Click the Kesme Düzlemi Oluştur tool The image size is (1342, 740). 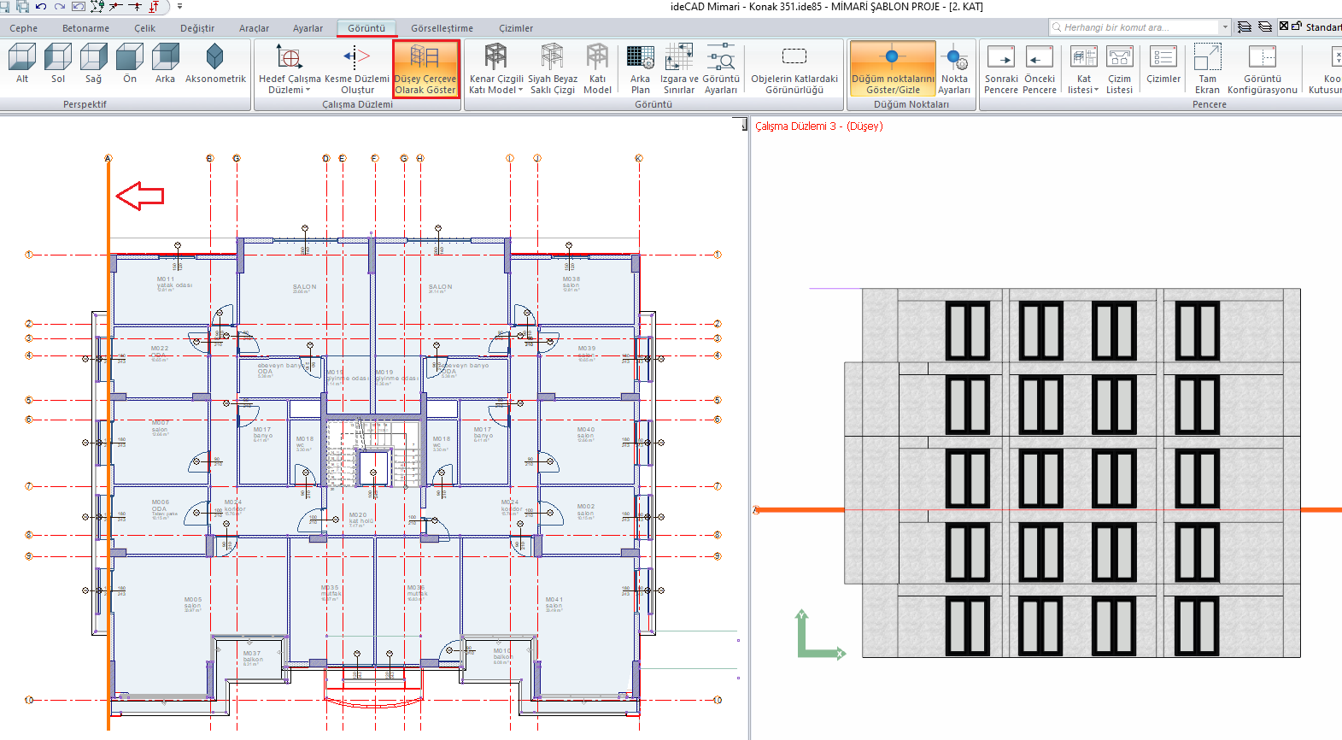(x=356, y=68)
